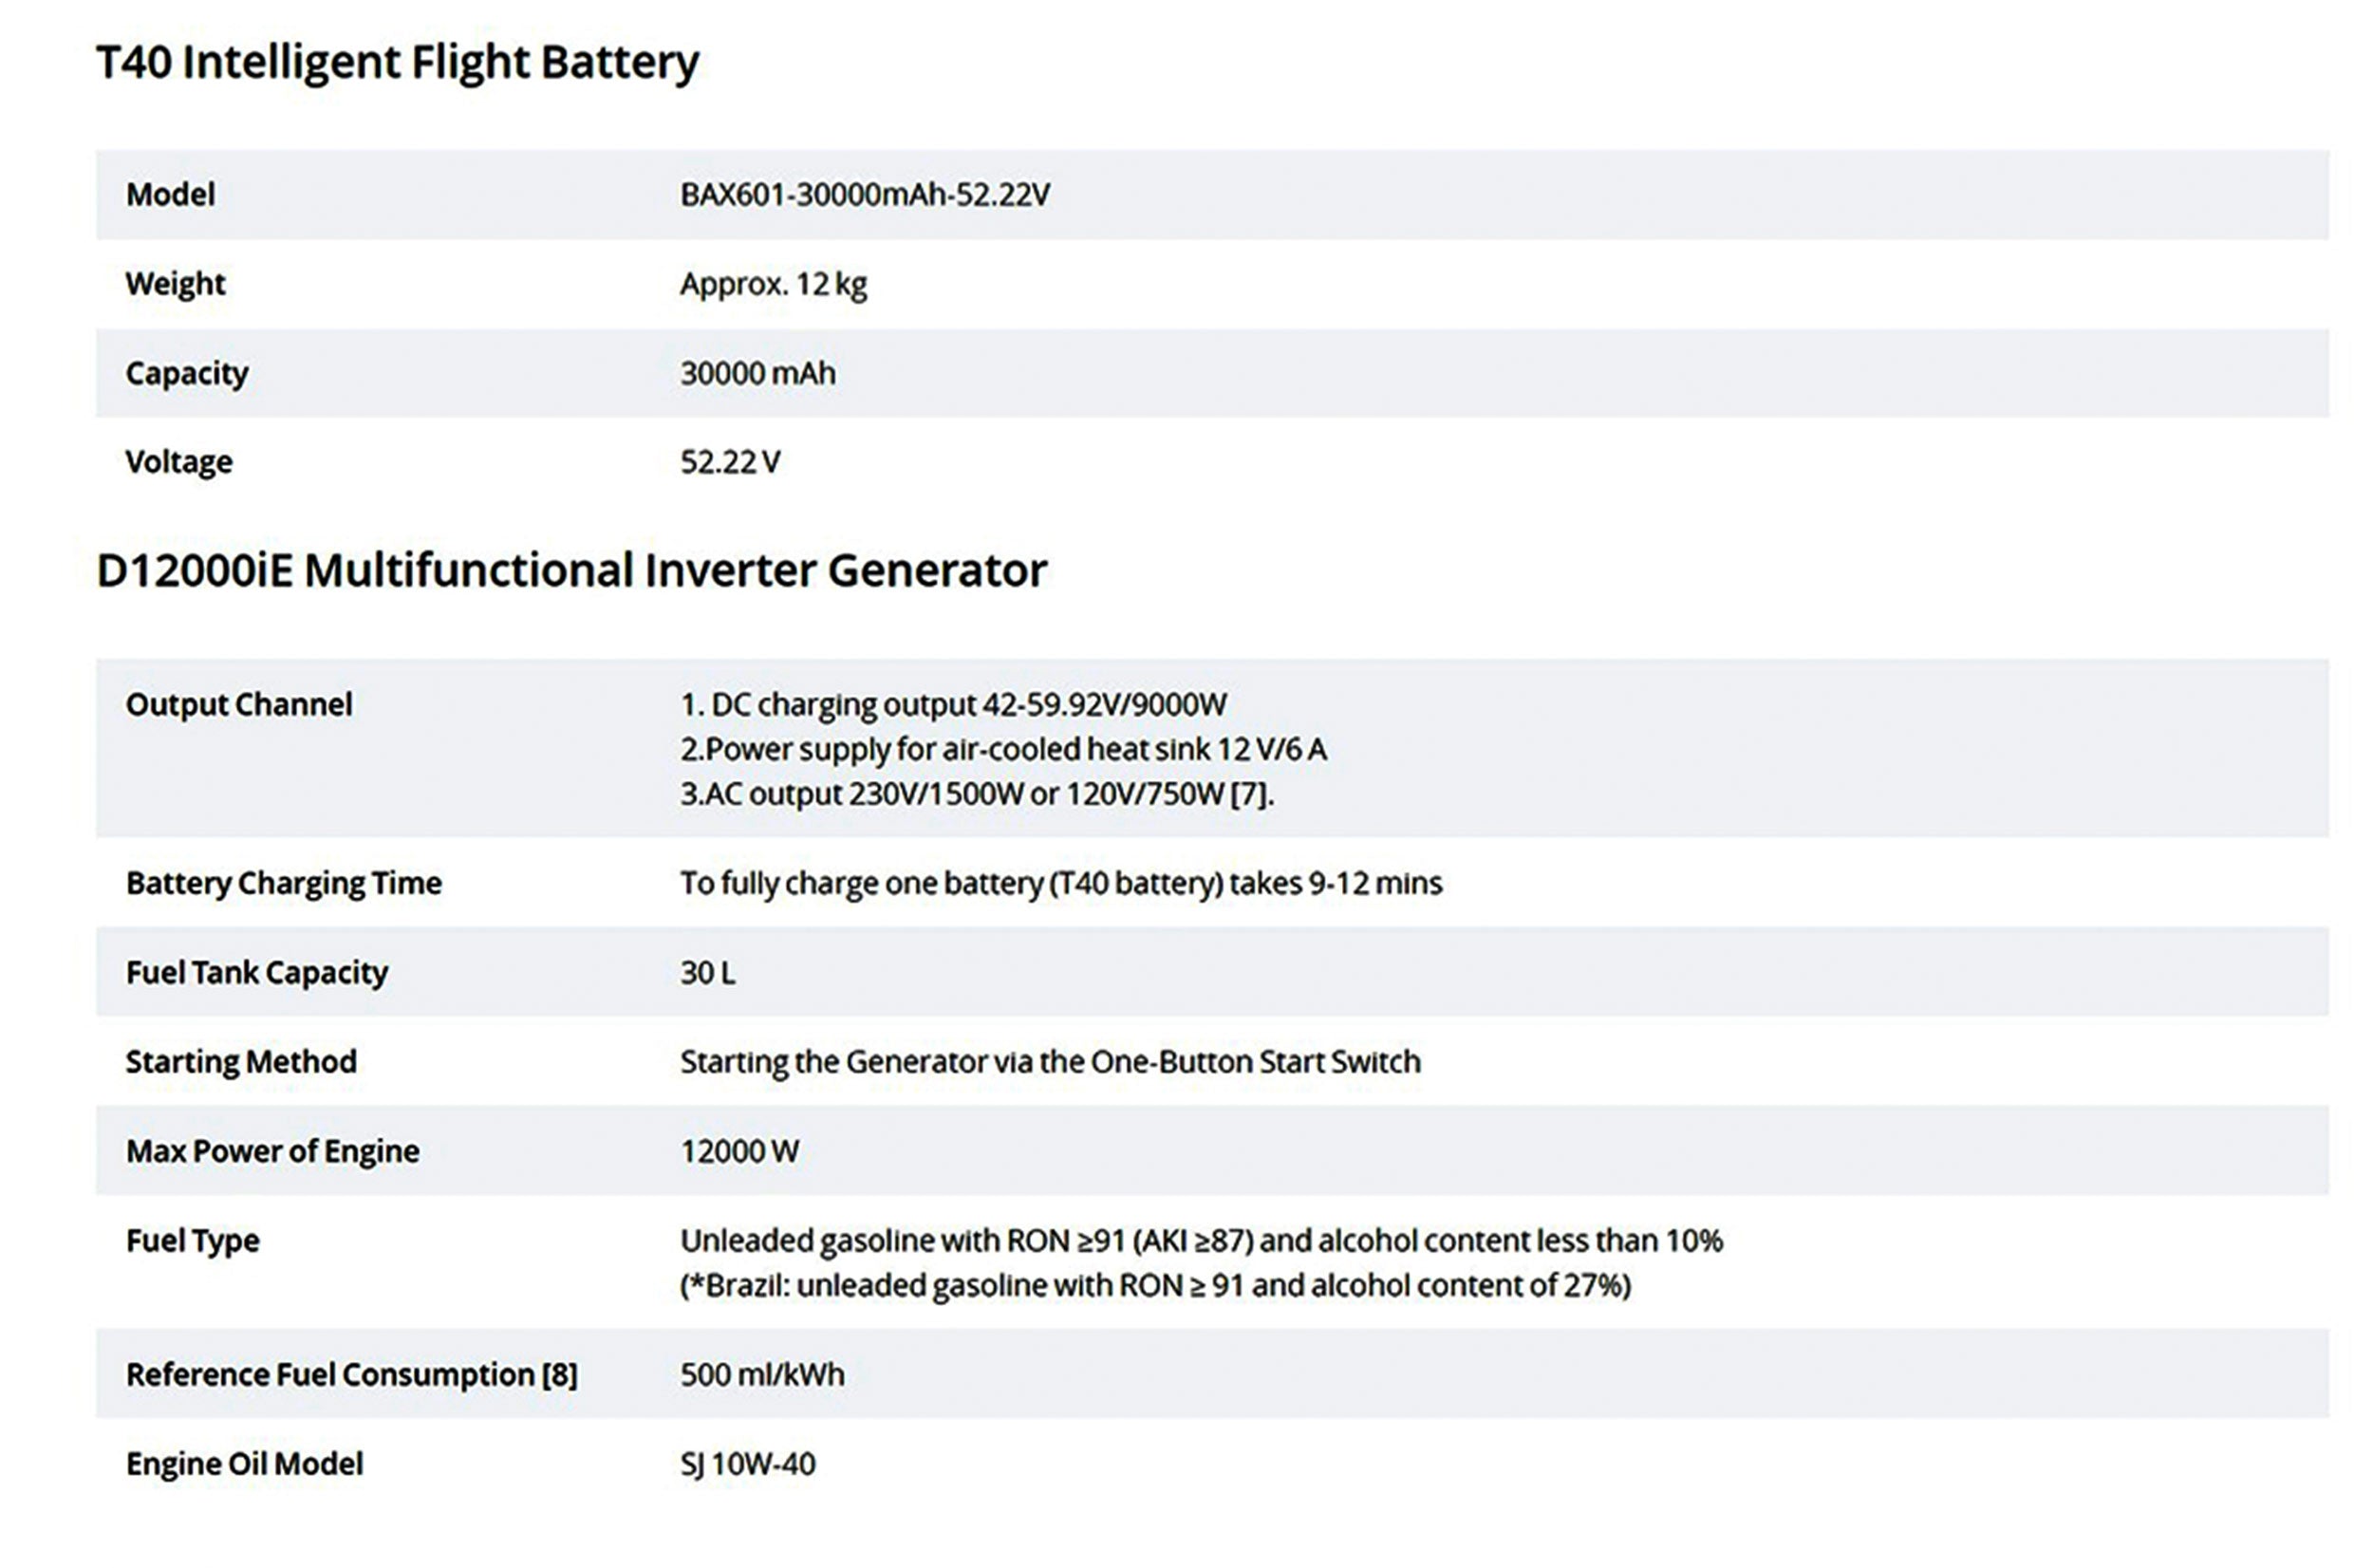Click the Voltage row label

click(178, 462)
